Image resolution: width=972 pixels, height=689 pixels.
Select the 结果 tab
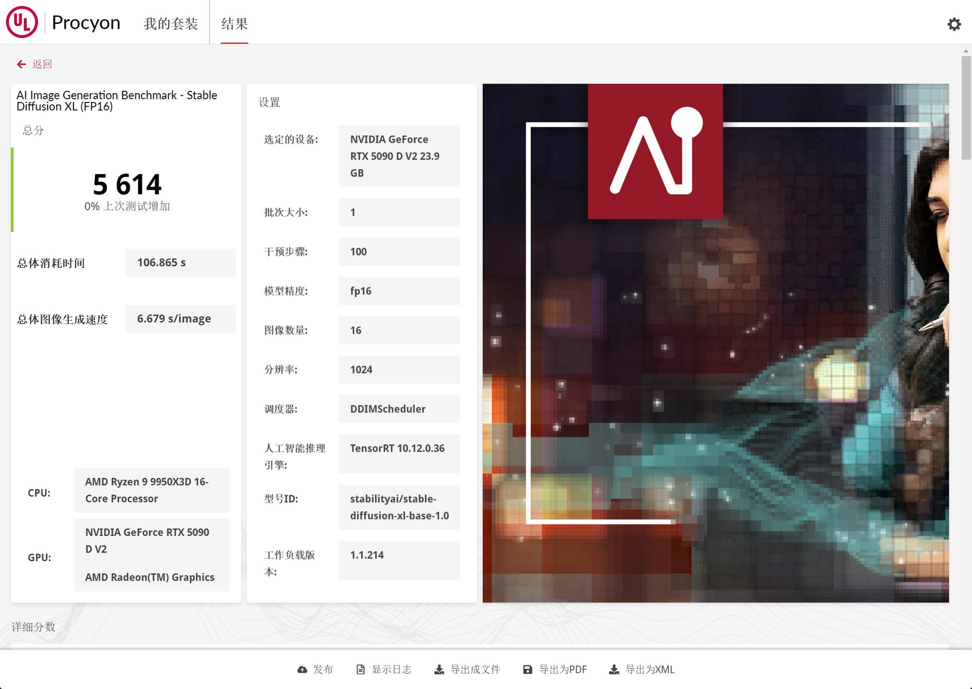pyautogui.click(x=234, y=23)
